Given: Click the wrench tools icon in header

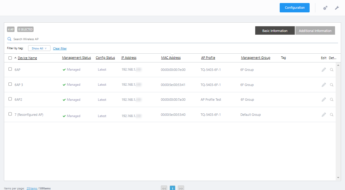Looking at the screenshot, I should pyautogui.click(x=337, y=8).
